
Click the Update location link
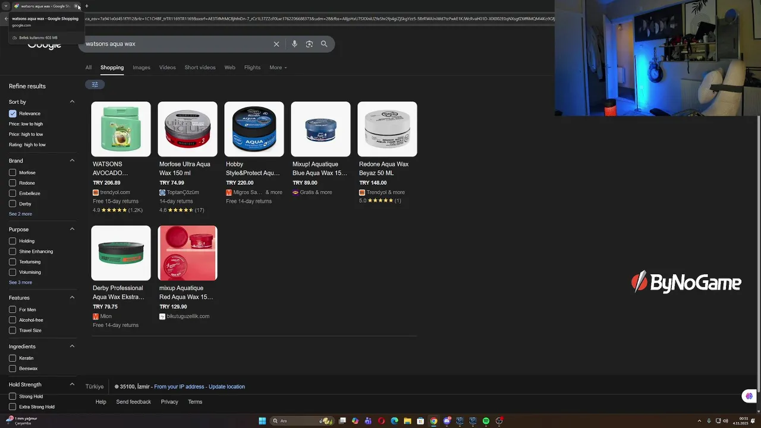click(x=227, y=386)
